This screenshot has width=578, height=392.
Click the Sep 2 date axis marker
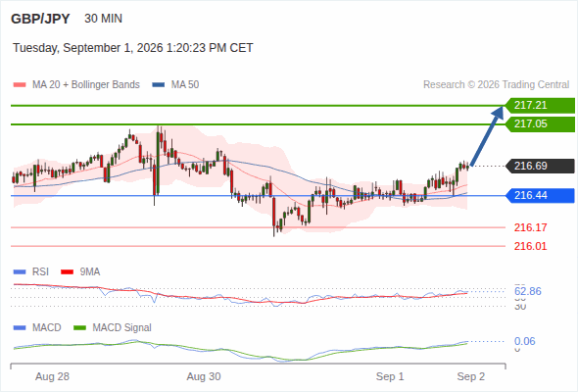pyautogui.click(x=471, y=377)
